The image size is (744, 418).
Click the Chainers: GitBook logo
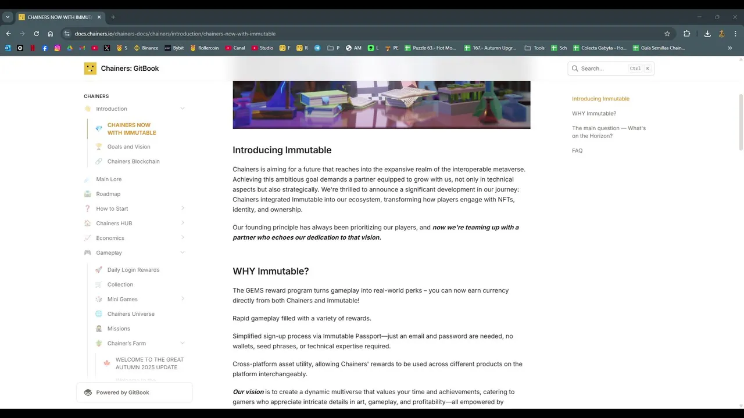(x=121, y=69)
